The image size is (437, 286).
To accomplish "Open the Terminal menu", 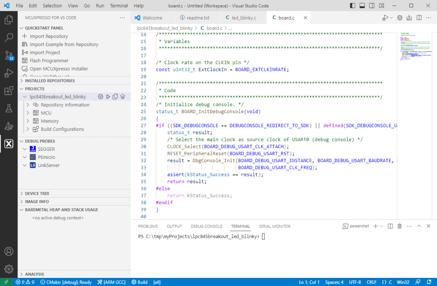I will [119, 6].
